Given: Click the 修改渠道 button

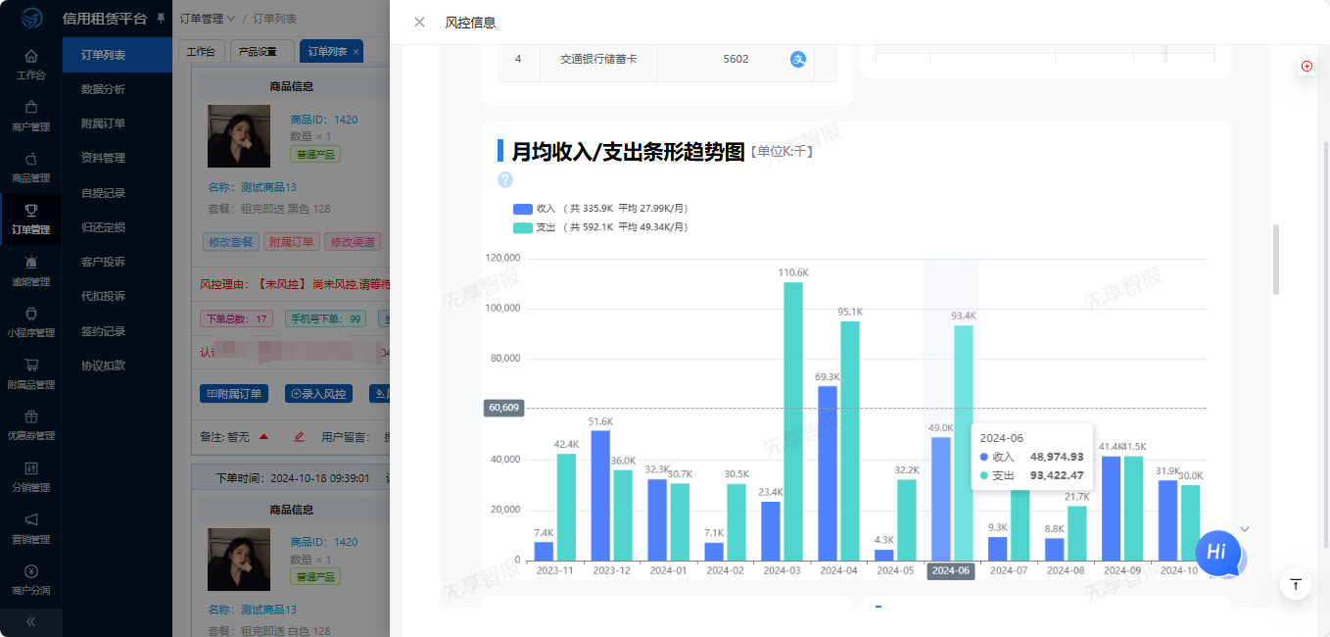Looking at the screenshot, I should [x=353, y=242].
